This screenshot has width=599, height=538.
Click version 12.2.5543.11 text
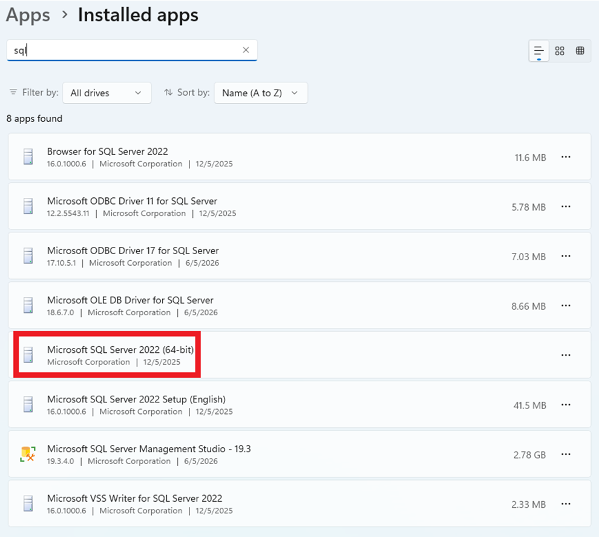click(x=68, y=214)
